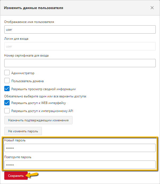Tick the Пользователь домена checkbox

(7, 81)
